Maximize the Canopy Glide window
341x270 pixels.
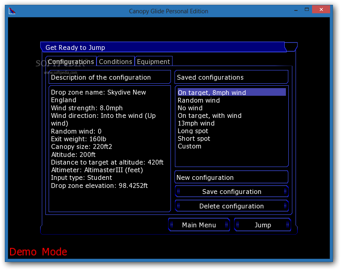tap(307, 10)
